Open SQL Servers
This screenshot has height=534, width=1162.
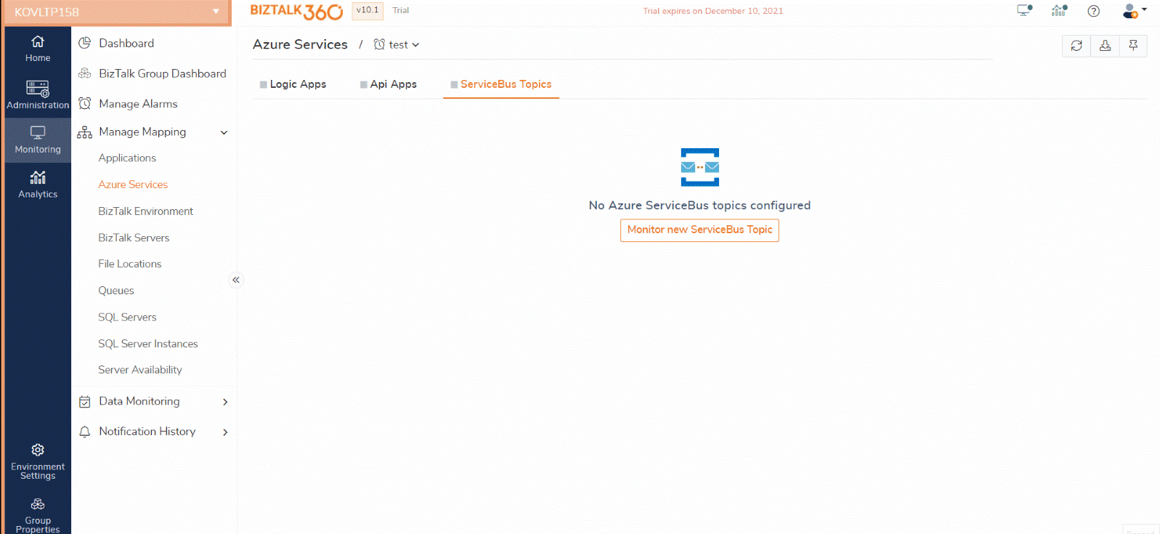(127, 317)
